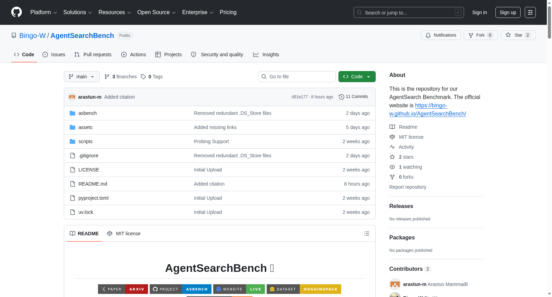The height and width of the screenshot is (297, 552).
Task: Open the Packages section heading link
Action: [402, 238]
